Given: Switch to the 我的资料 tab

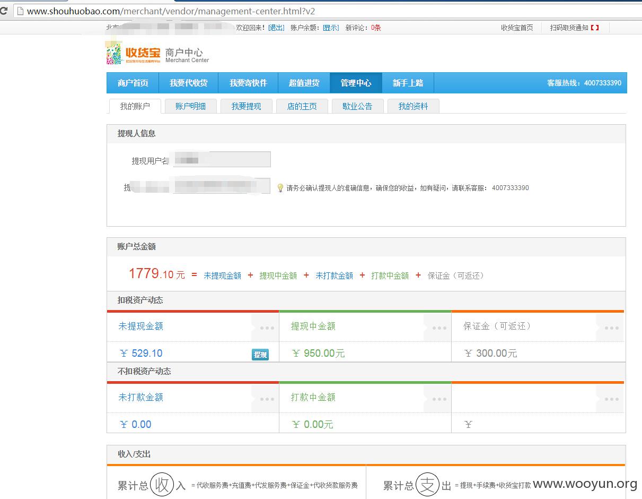Looking at the screenshot, I should [x=413, y=106].
